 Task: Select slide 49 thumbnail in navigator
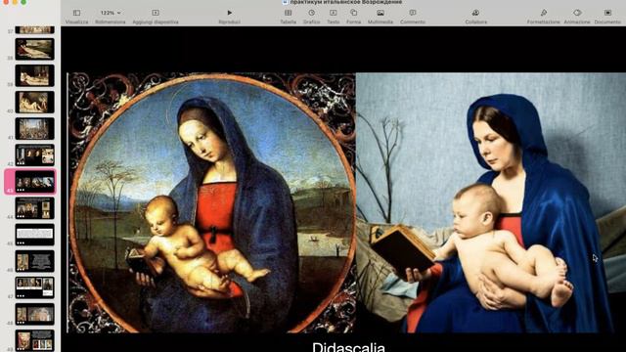[x=35, y=340]
